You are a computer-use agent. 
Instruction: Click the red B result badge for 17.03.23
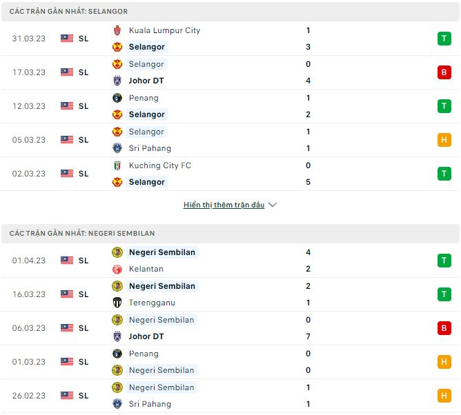pos(444,72)
